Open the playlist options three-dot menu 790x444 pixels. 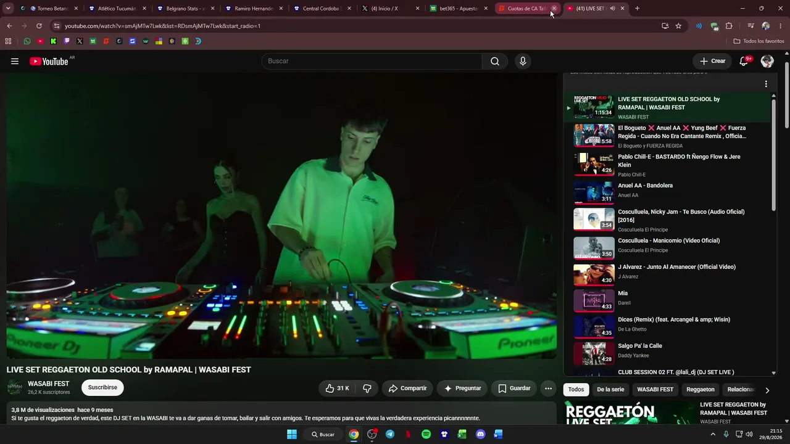766,84
